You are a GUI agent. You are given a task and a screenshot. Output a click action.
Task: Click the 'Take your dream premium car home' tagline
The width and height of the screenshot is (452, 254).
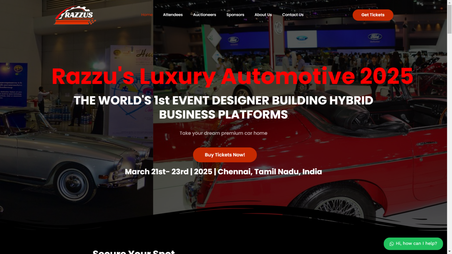pyautogui.click(x=223, y=133)
